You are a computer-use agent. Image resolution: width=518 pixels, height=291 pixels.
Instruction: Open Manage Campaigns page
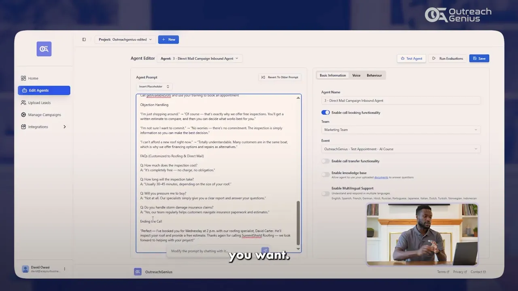click(x=44, y=115)
